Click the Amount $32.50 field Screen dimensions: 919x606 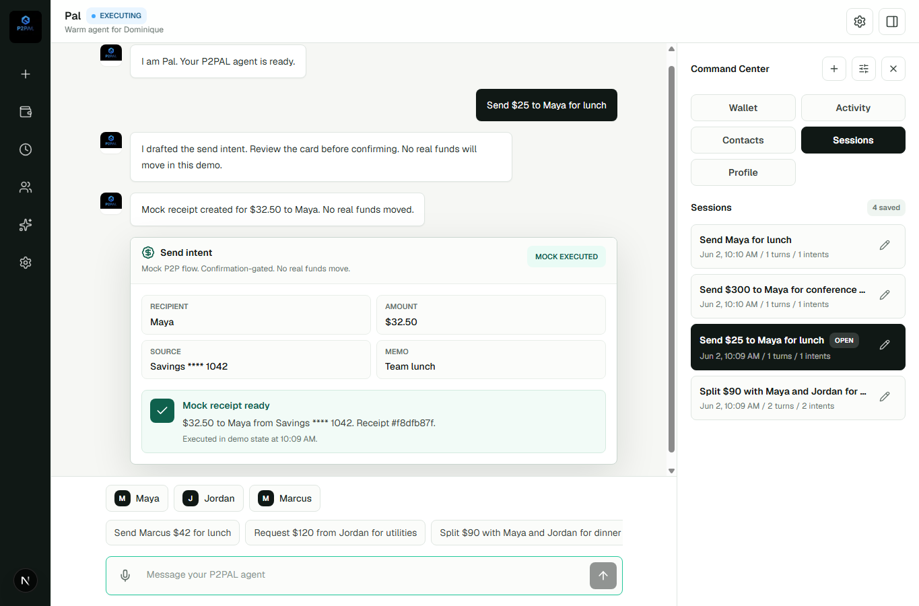click(491, 314)
